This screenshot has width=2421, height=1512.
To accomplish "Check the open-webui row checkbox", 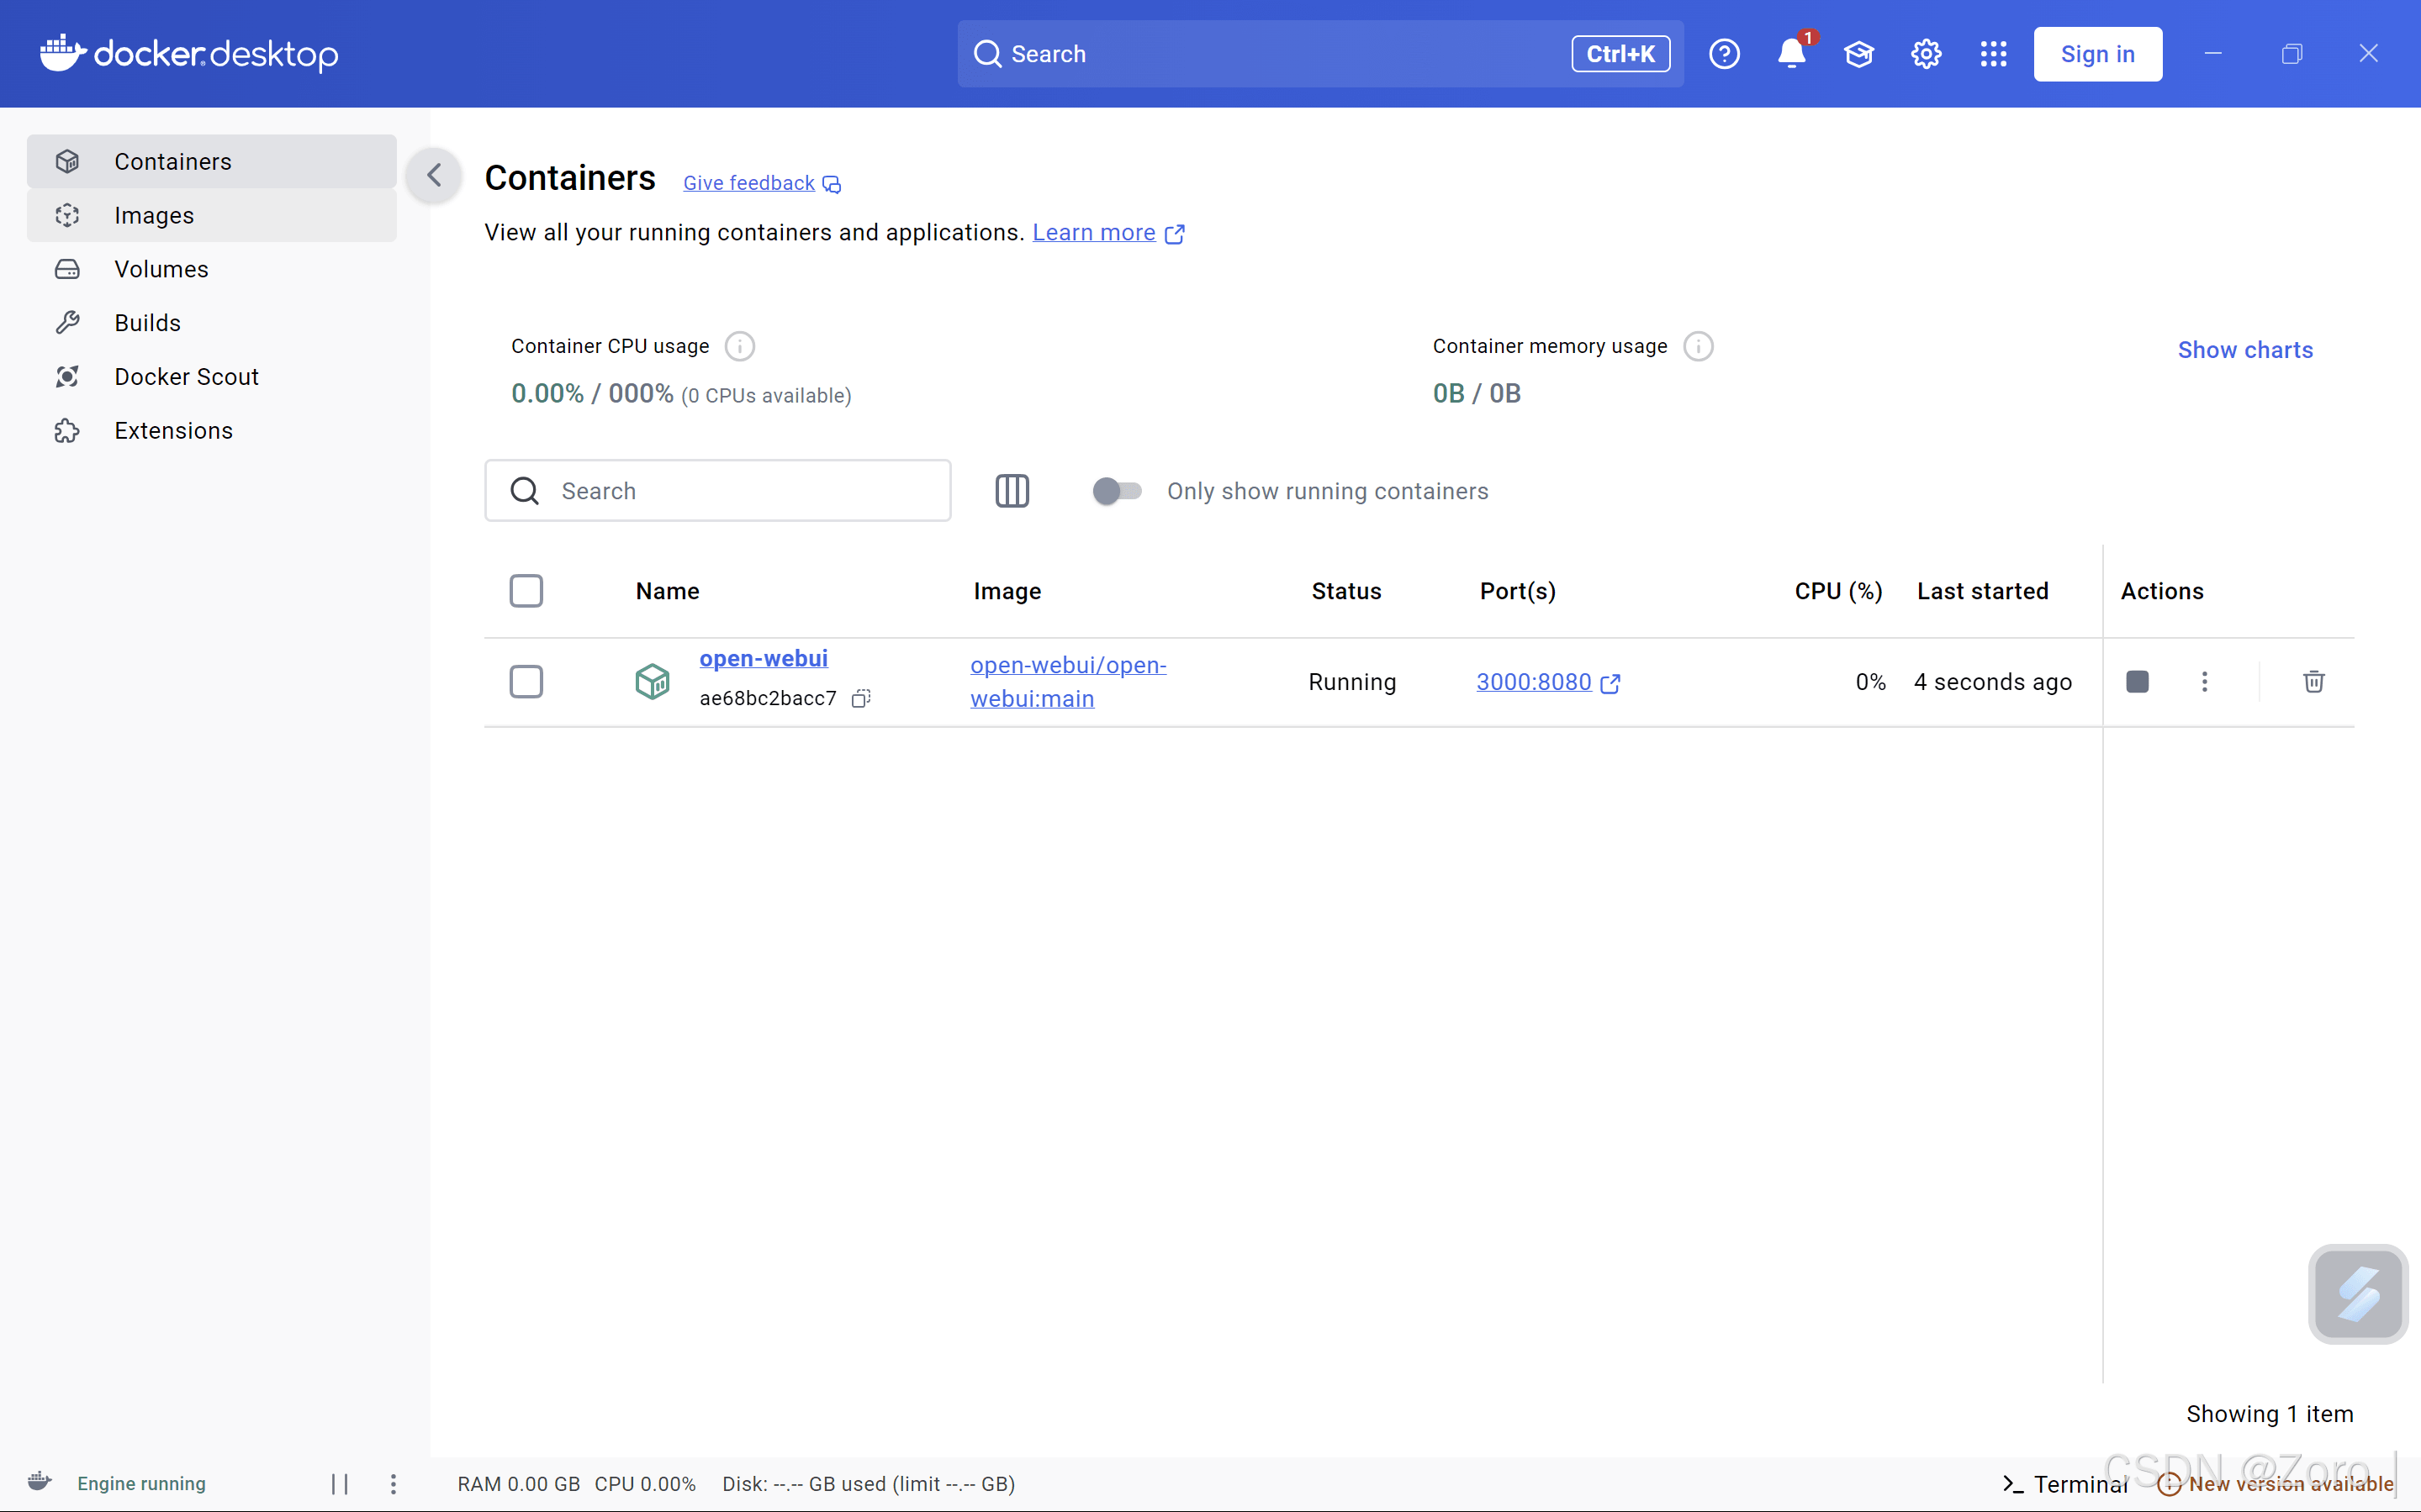I will (526, 681).
